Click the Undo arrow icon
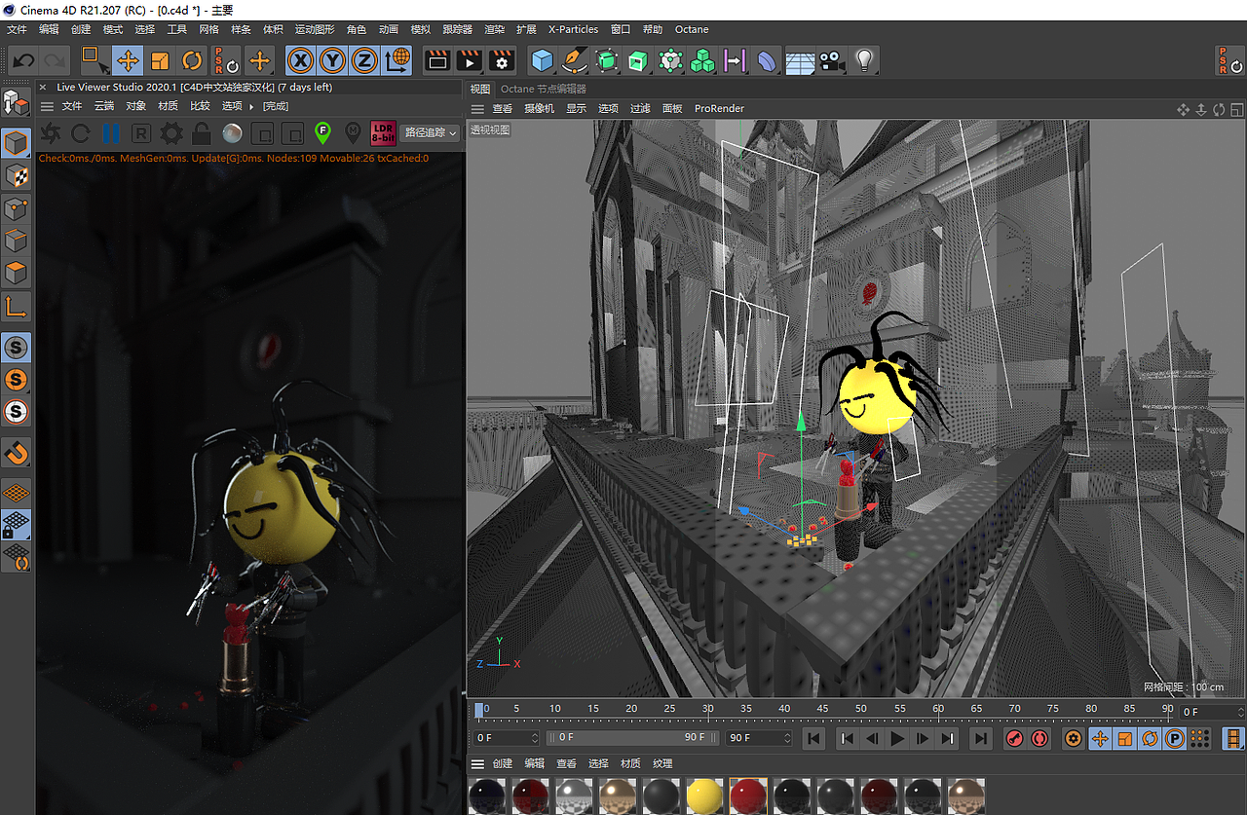The image size is (1247, 815). (x=23, y=60)
